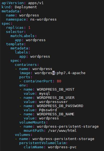Click the env key

point(23,85)
